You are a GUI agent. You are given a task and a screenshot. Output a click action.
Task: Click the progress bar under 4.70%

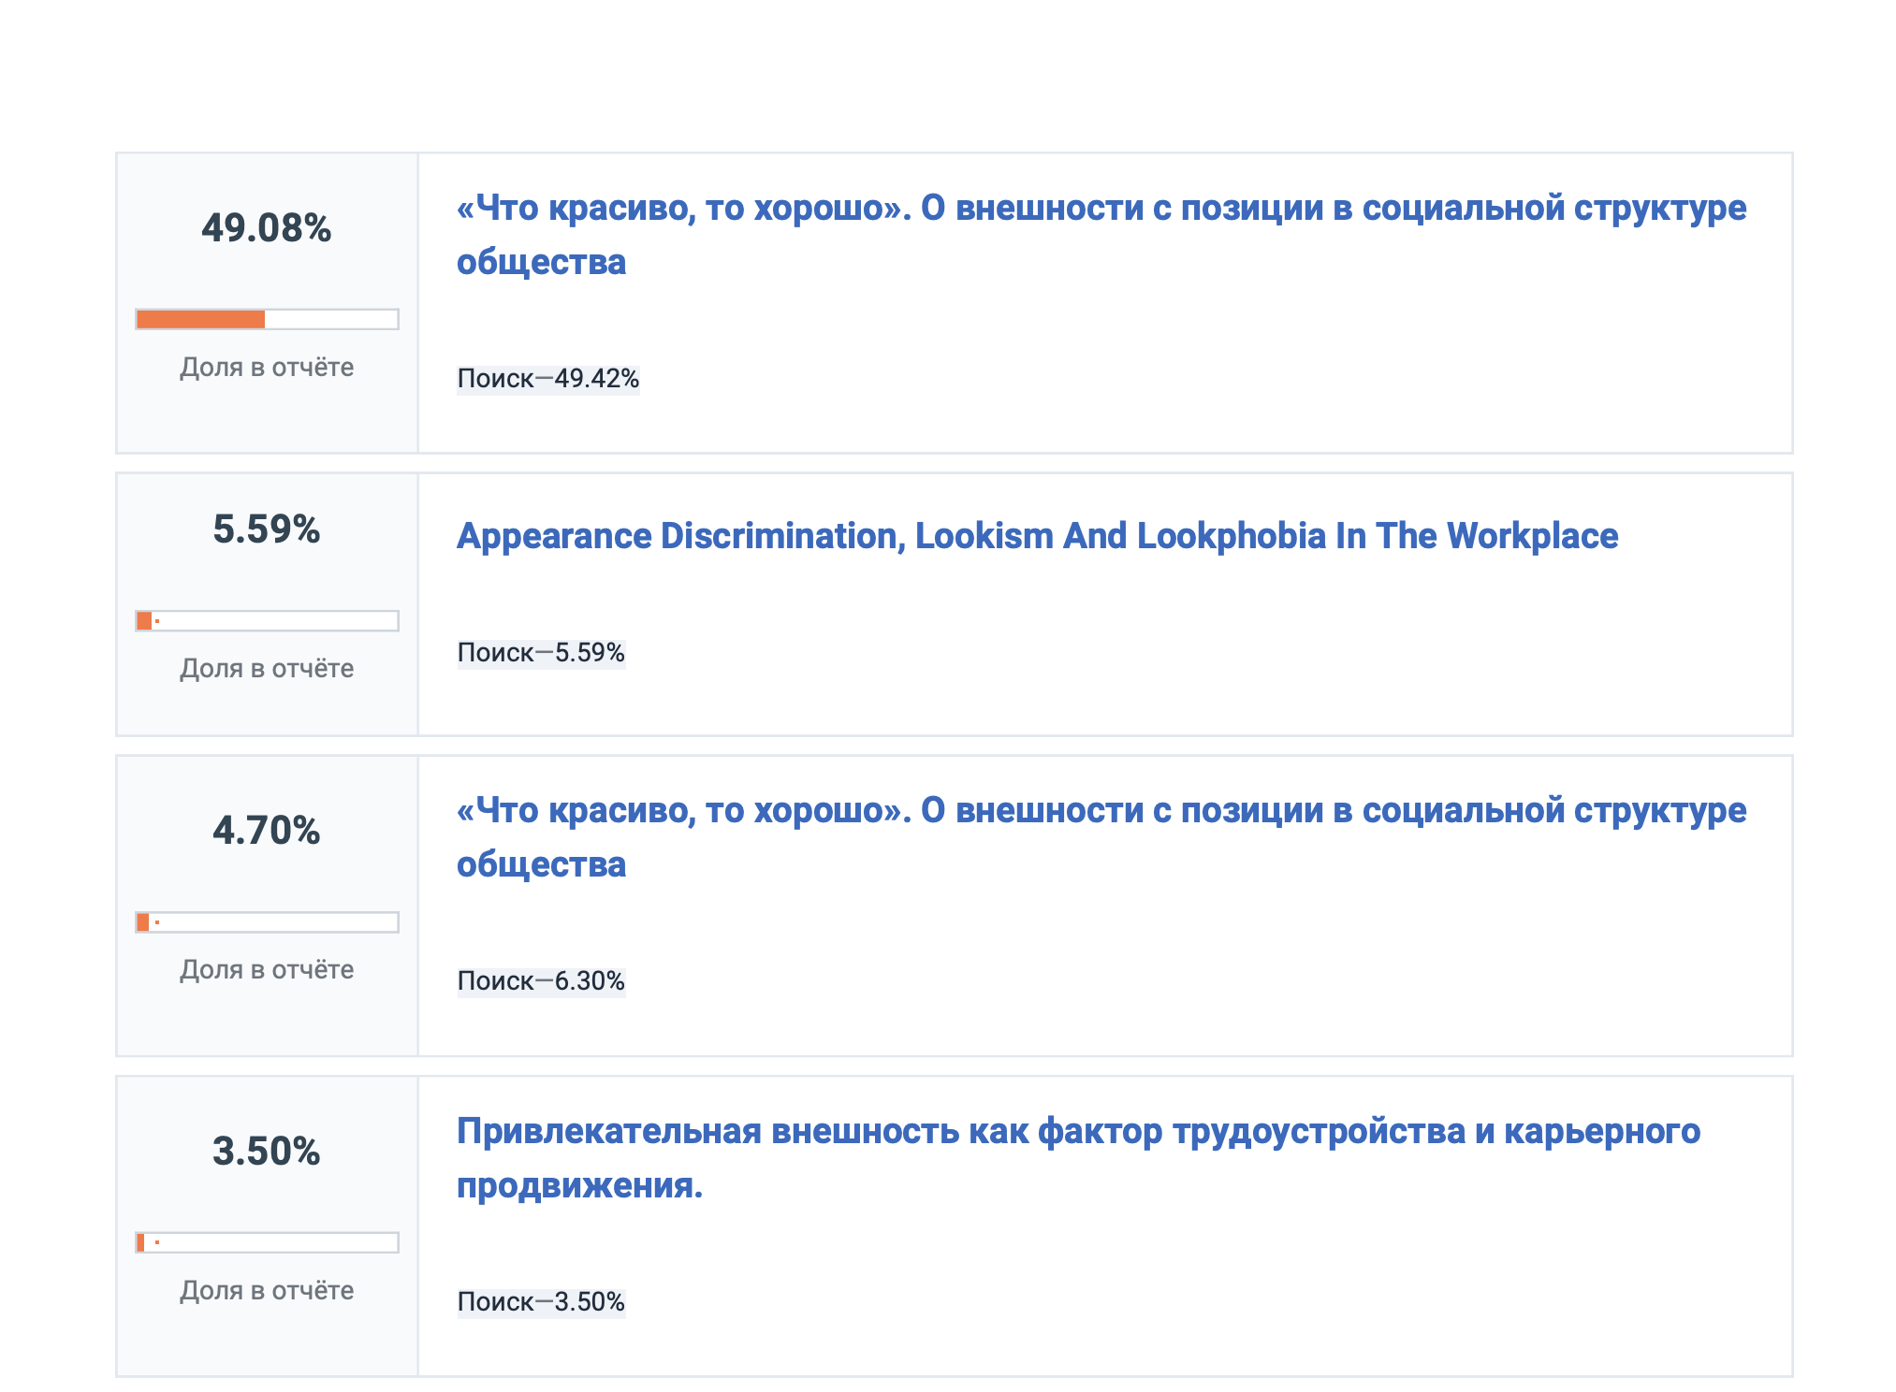point(267,922)
